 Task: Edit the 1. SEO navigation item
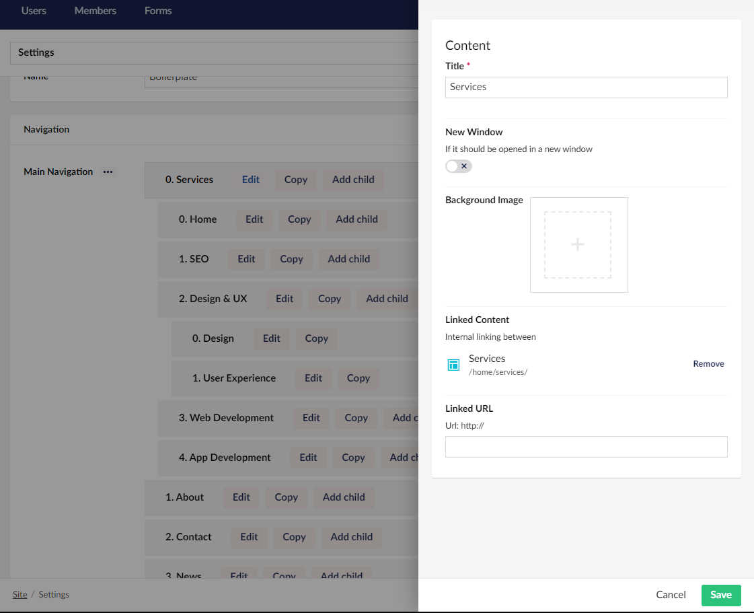[x=246, y=259]
